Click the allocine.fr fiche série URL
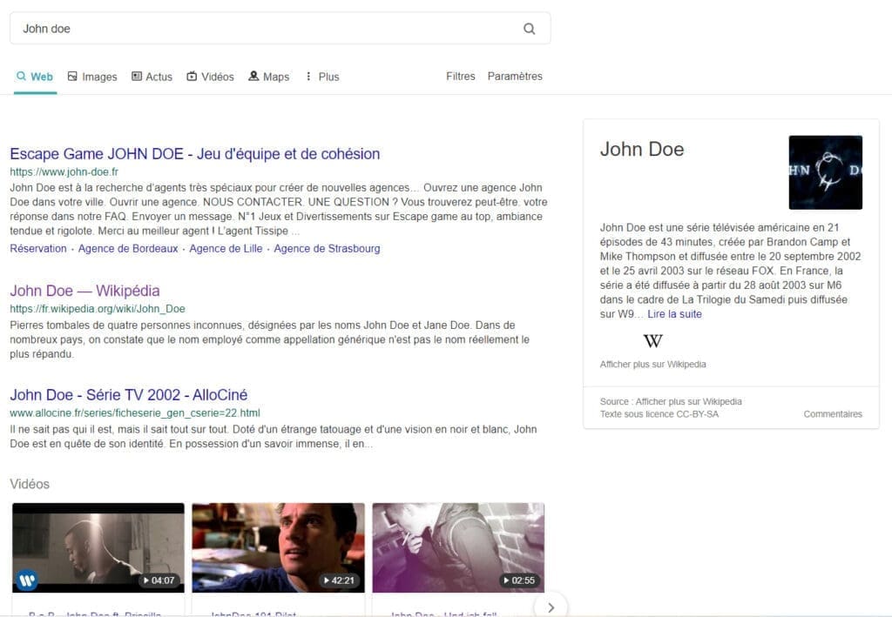 135,413
